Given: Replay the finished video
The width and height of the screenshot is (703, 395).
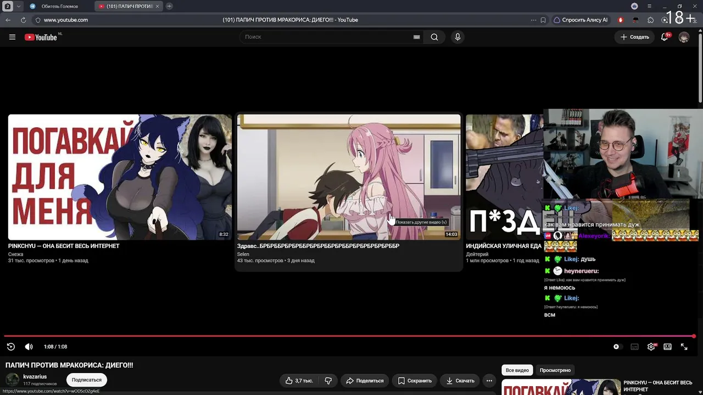Looking at the screenshot, I should (11, 347).
